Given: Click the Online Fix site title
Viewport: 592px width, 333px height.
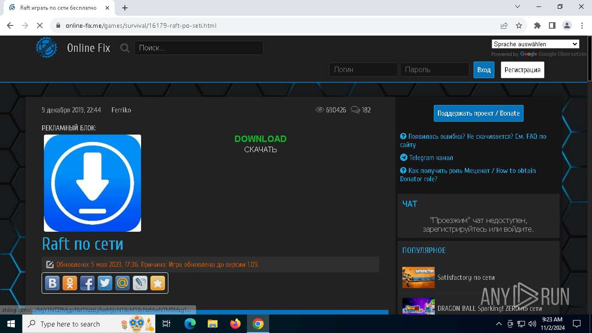Looking at the screenshot, I should 89,48.
